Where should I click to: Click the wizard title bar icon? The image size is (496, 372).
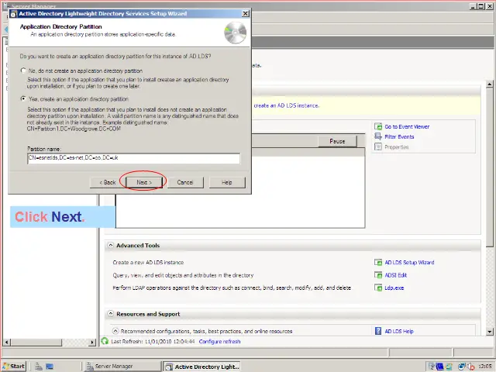click(x=13, y=14)
